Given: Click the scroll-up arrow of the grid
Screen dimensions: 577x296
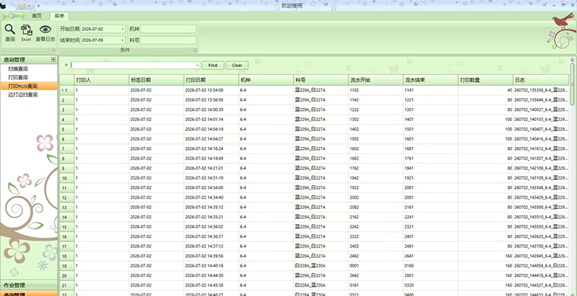Looking at the screenshot, I should tap(572, 60).
